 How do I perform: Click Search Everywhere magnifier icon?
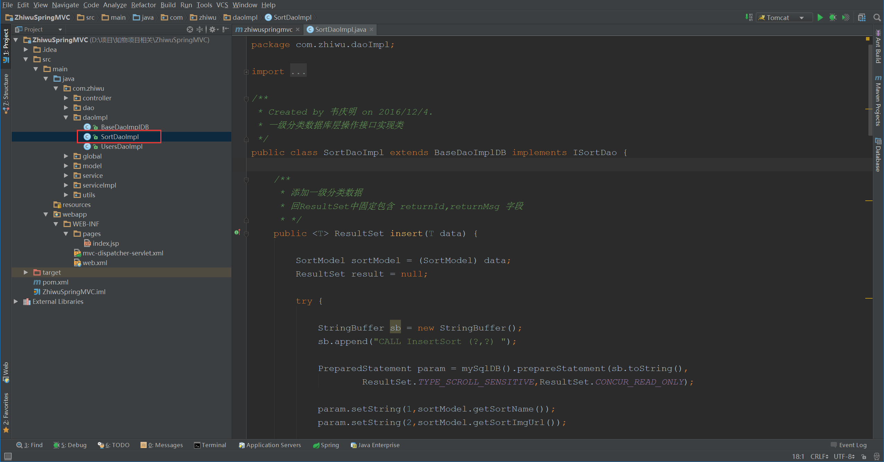click(x=877, y=17)
